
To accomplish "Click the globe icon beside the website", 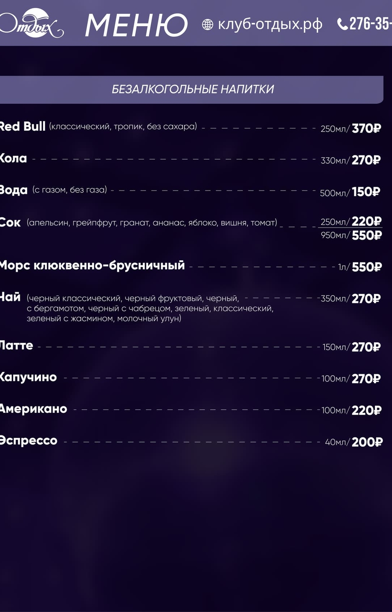I will 207,25.
